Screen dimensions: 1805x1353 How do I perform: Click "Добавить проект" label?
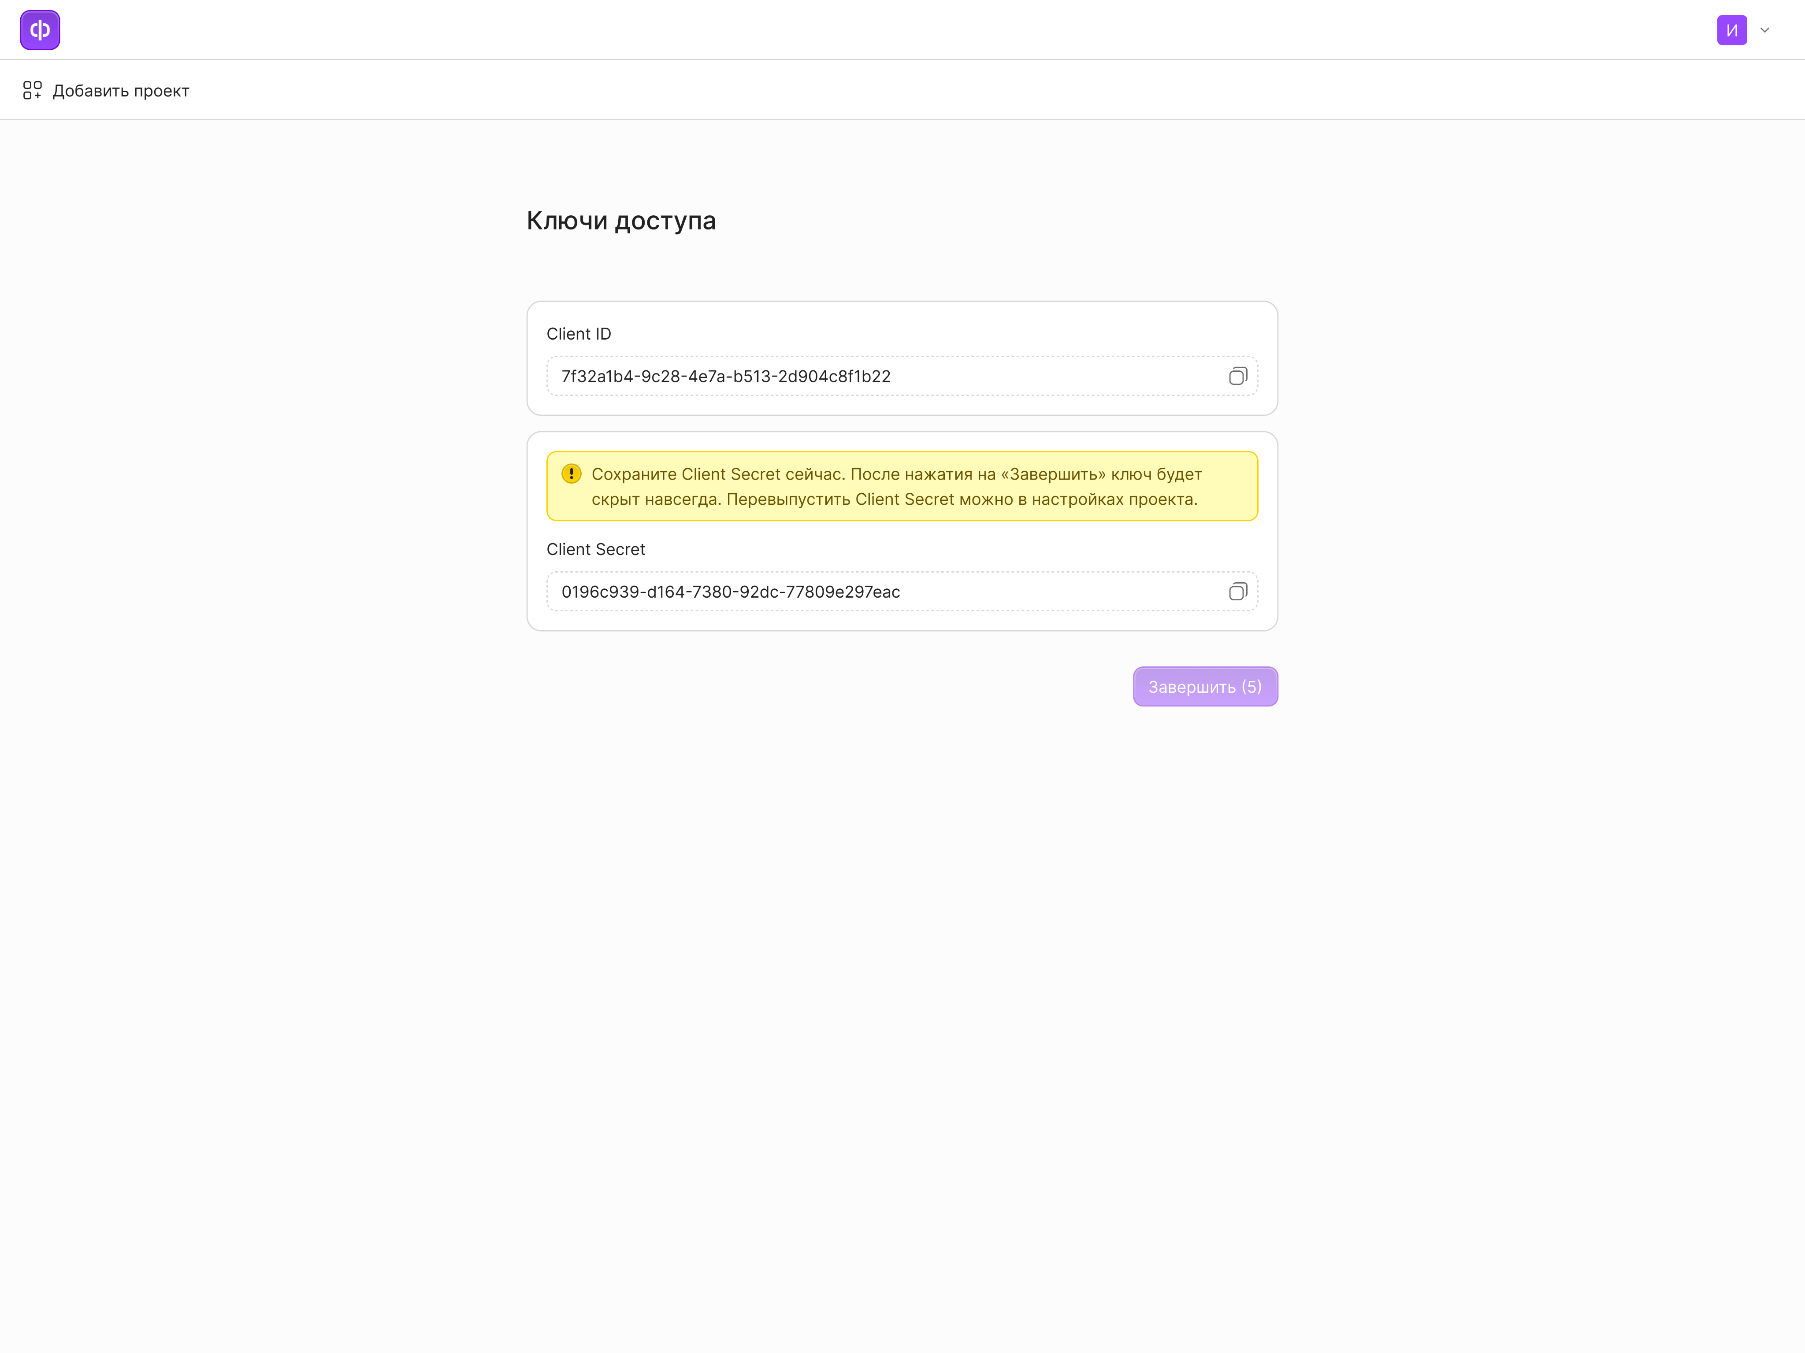121,91
